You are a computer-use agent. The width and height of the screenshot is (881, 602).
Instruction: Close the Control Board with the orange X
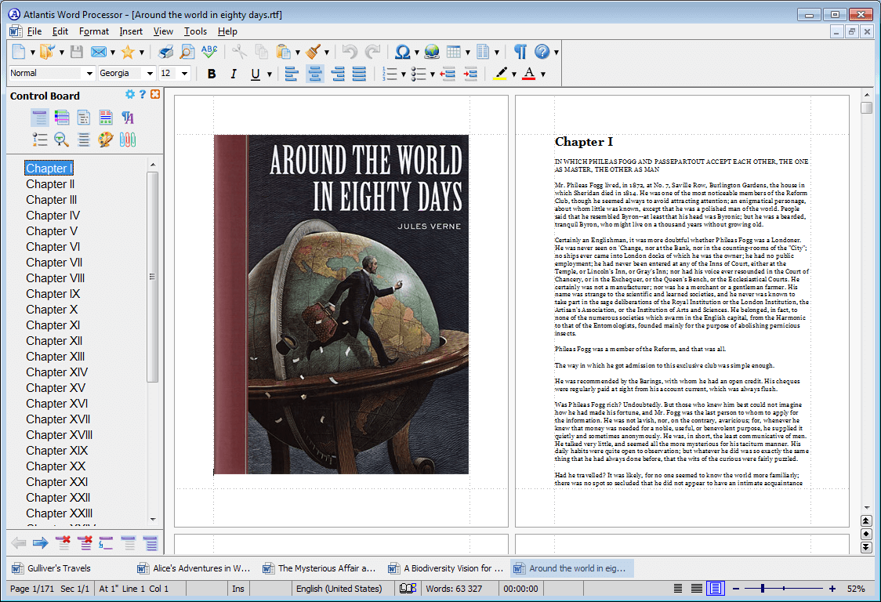(x=155, y=94)
